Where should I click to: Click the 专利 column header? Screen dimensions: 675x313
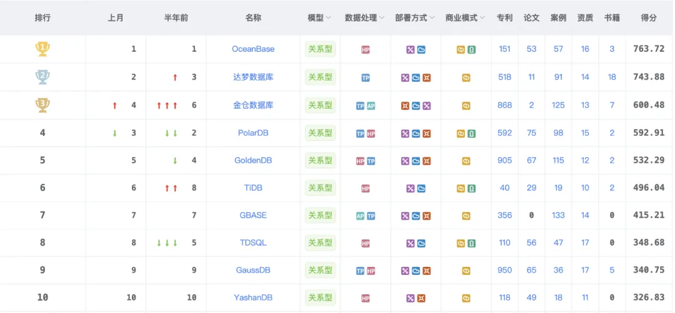click(x=504, y=18)
